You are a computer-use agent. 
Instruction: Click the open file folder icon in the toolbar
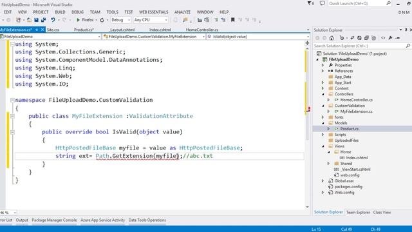click(x=29, y=20)
